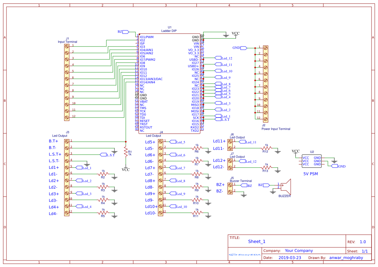
Task: Click the "Input Terminal" label of J1
Action: coord(67,42)
